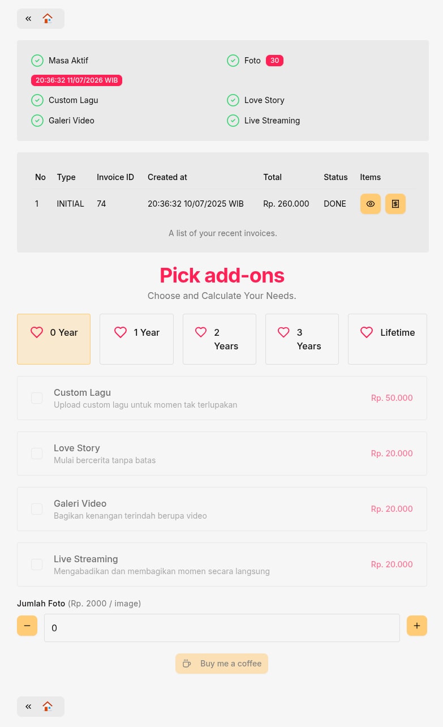The image size is (443, 727).
Task: Click the minus button for Jumlah Foto
Action: pyautogui.click(x=27, y=626)
